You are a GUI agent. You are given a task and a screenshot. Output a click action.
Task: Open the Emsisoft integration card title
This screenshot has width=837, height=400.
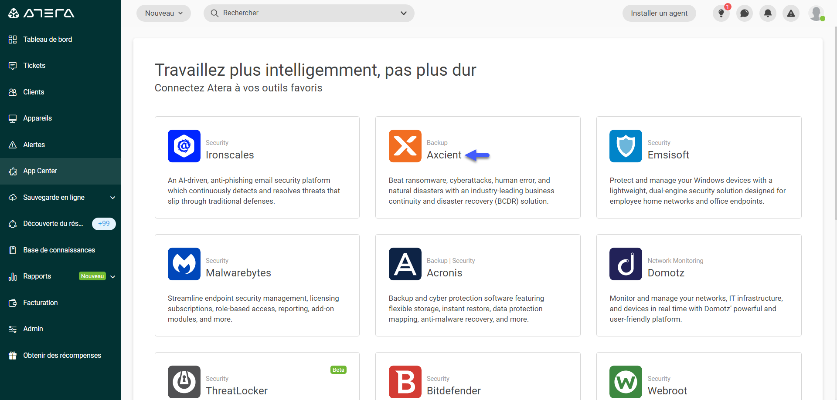[668, 155]
